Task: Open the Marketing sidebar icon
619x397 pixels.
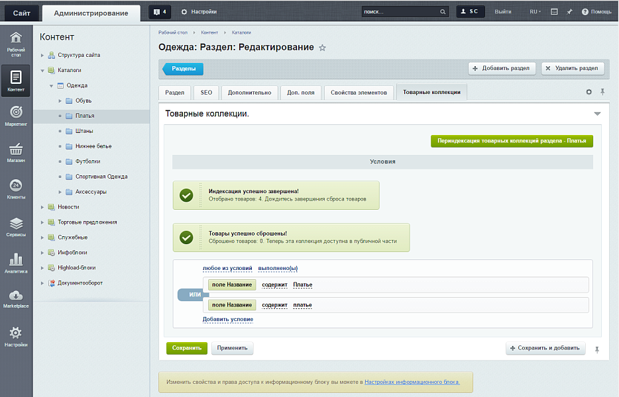Action: tap(17, 115)
